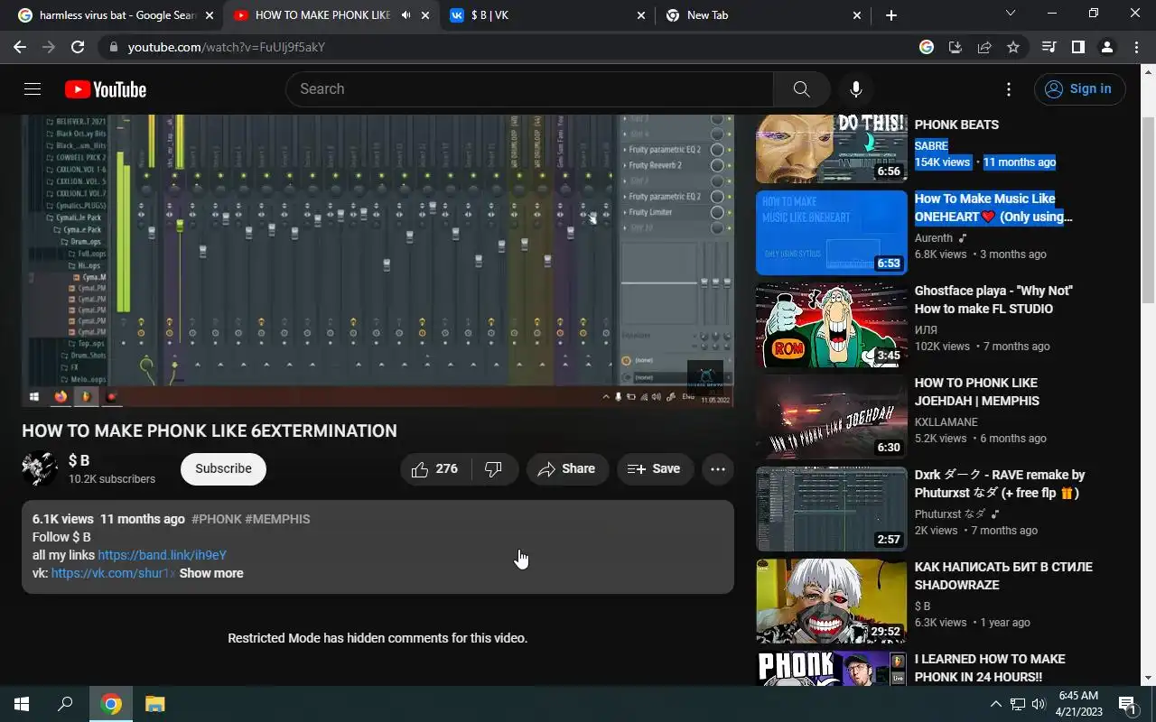Open the Chrome side panel

click(1077, 47)
